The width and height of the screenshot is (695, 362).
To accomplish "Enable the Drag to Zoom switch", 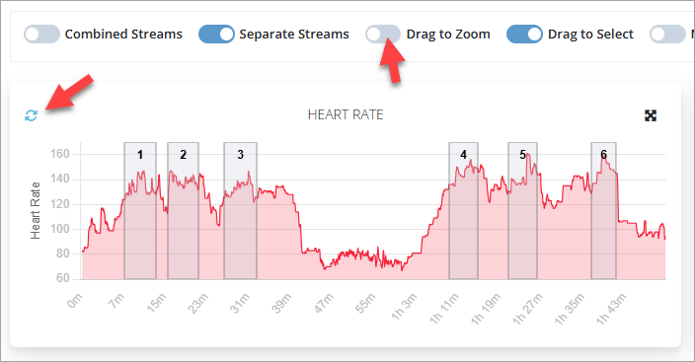I will click(x=383, y=35).
